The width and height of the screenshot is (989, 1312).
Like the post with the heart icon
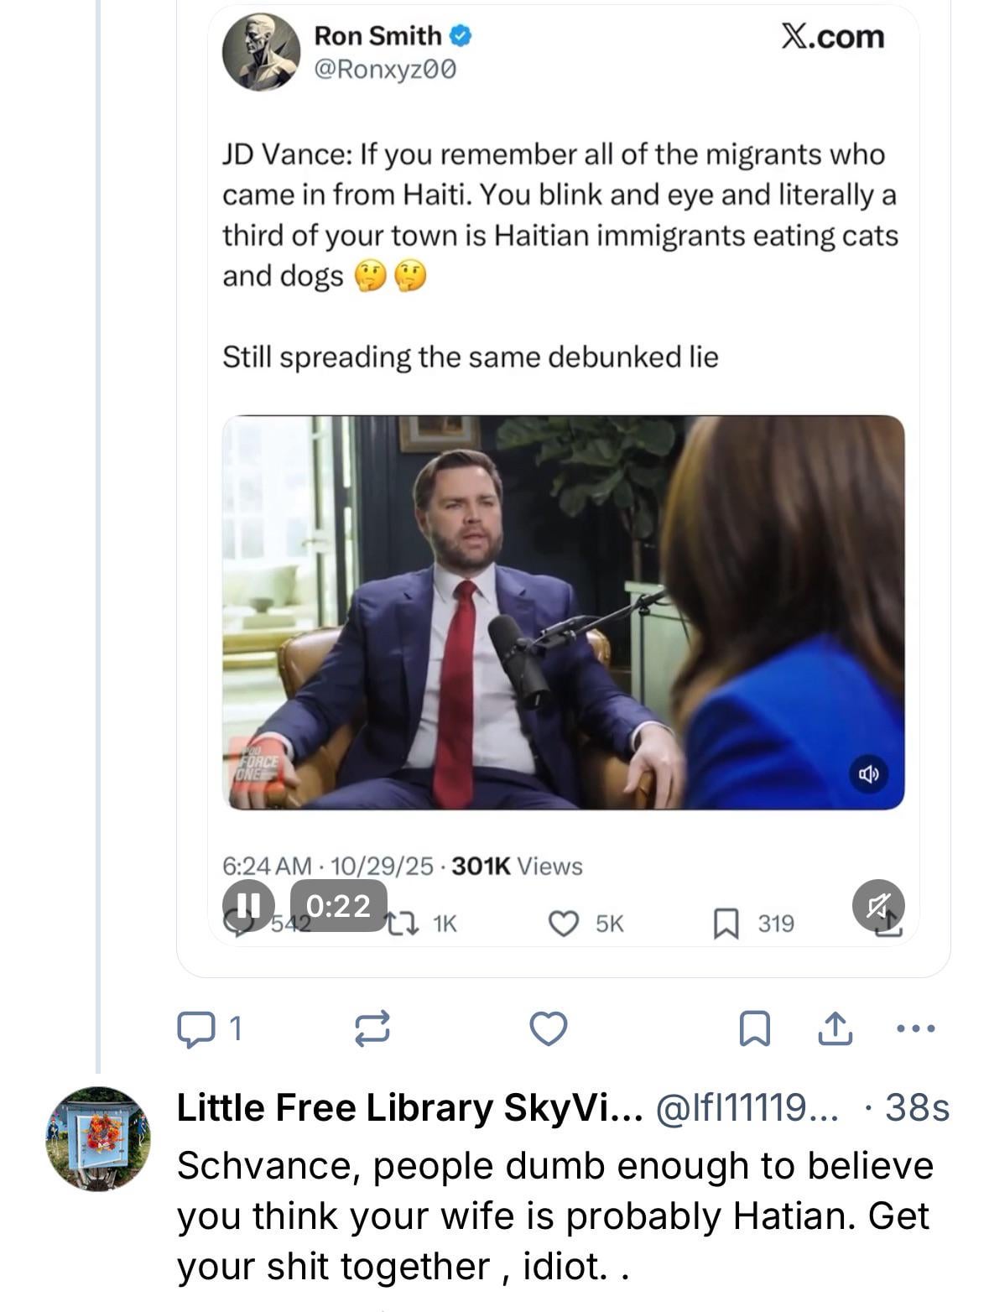[x=549, y=1028]
